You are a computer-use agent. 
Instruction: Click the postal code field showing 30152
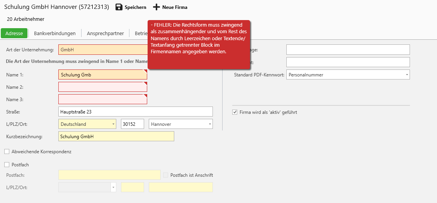pos(133,124)
